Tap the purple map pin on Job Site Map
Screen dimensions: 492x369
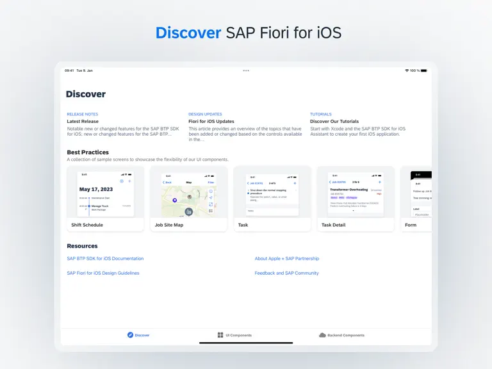[x=175, y=200]
